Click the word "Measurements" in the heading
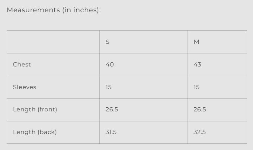 click(33, 10)
